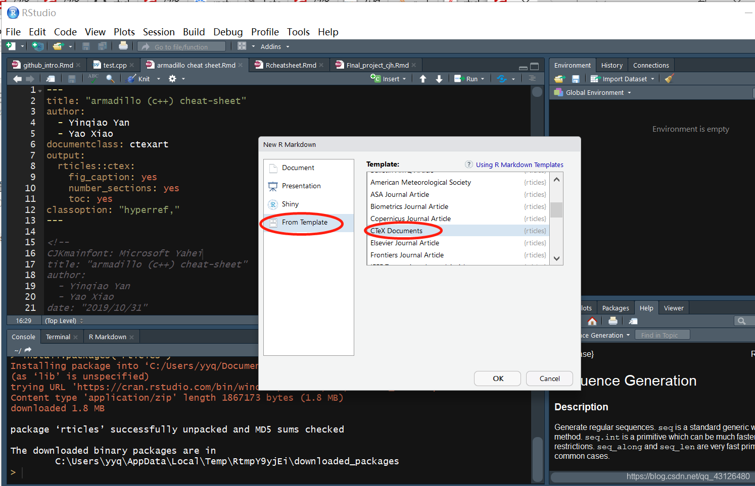The width and height of the screenshot is (755, 486).
Task: Click the Print icon in main toolbar
Action: point(123,46)
